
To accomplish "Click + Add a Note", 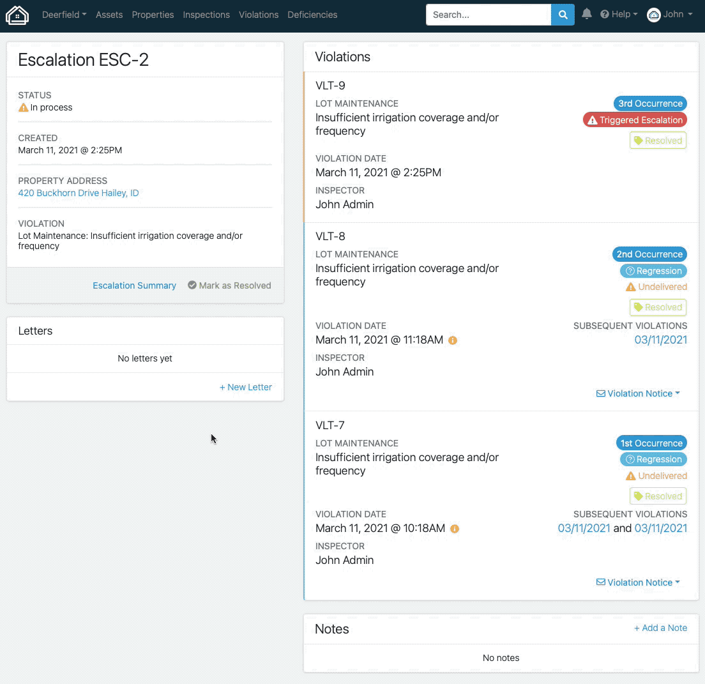I will click(x=660, y=628).
